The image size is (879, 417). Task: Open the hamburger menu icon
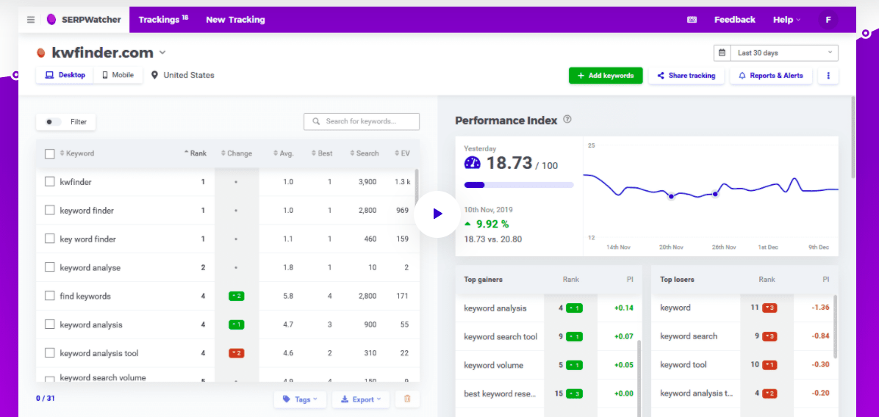coord(31,20)
